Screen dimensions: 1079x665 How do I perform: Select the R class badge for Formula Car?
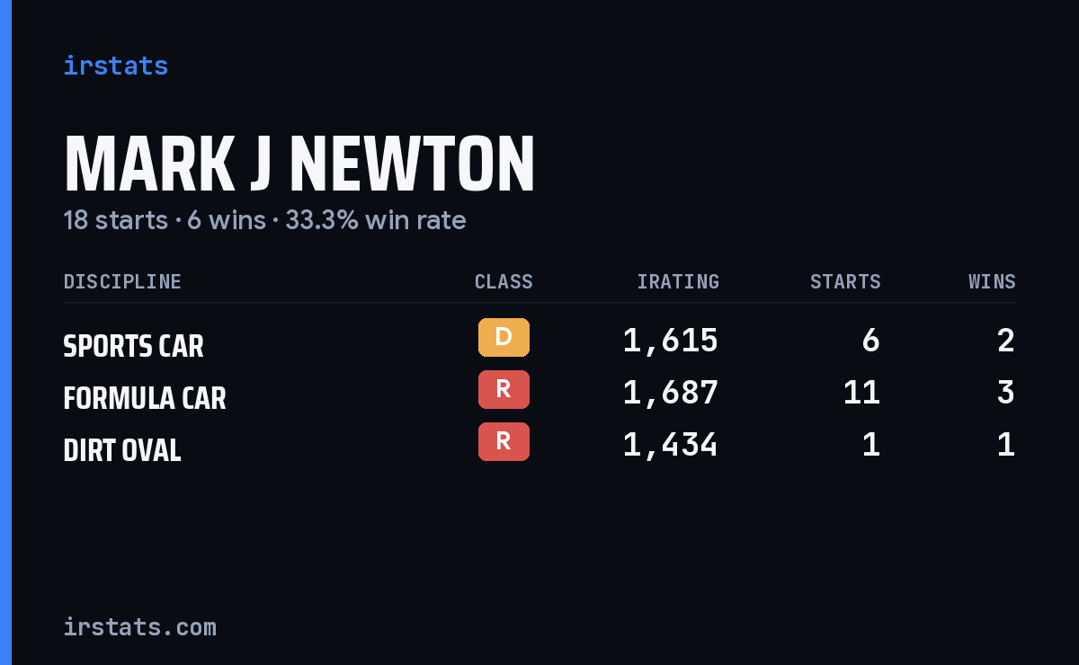click(504, 390)
